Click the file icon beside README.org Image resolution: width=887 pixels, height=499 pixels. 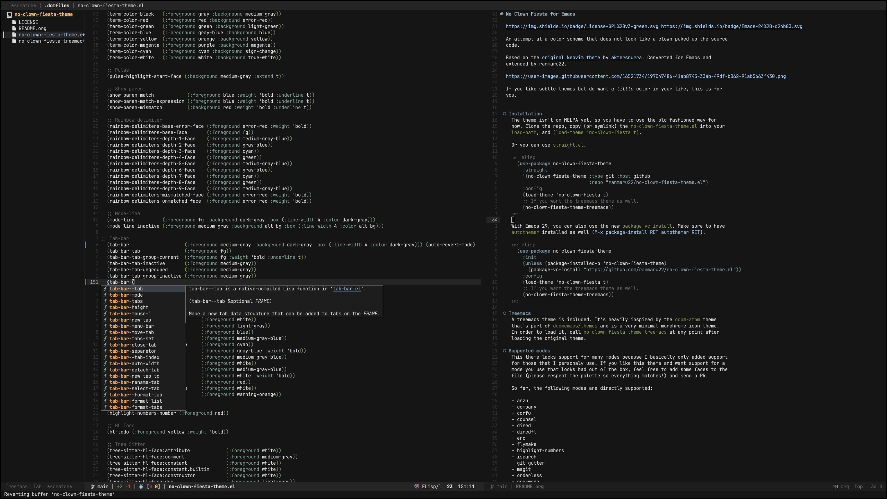pyautogui.click(x=14, y=28)
